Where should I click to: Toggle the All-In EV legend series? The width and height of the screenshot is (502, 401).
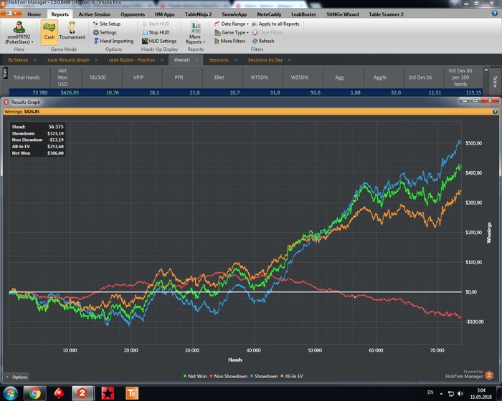(x=292, y=377)
